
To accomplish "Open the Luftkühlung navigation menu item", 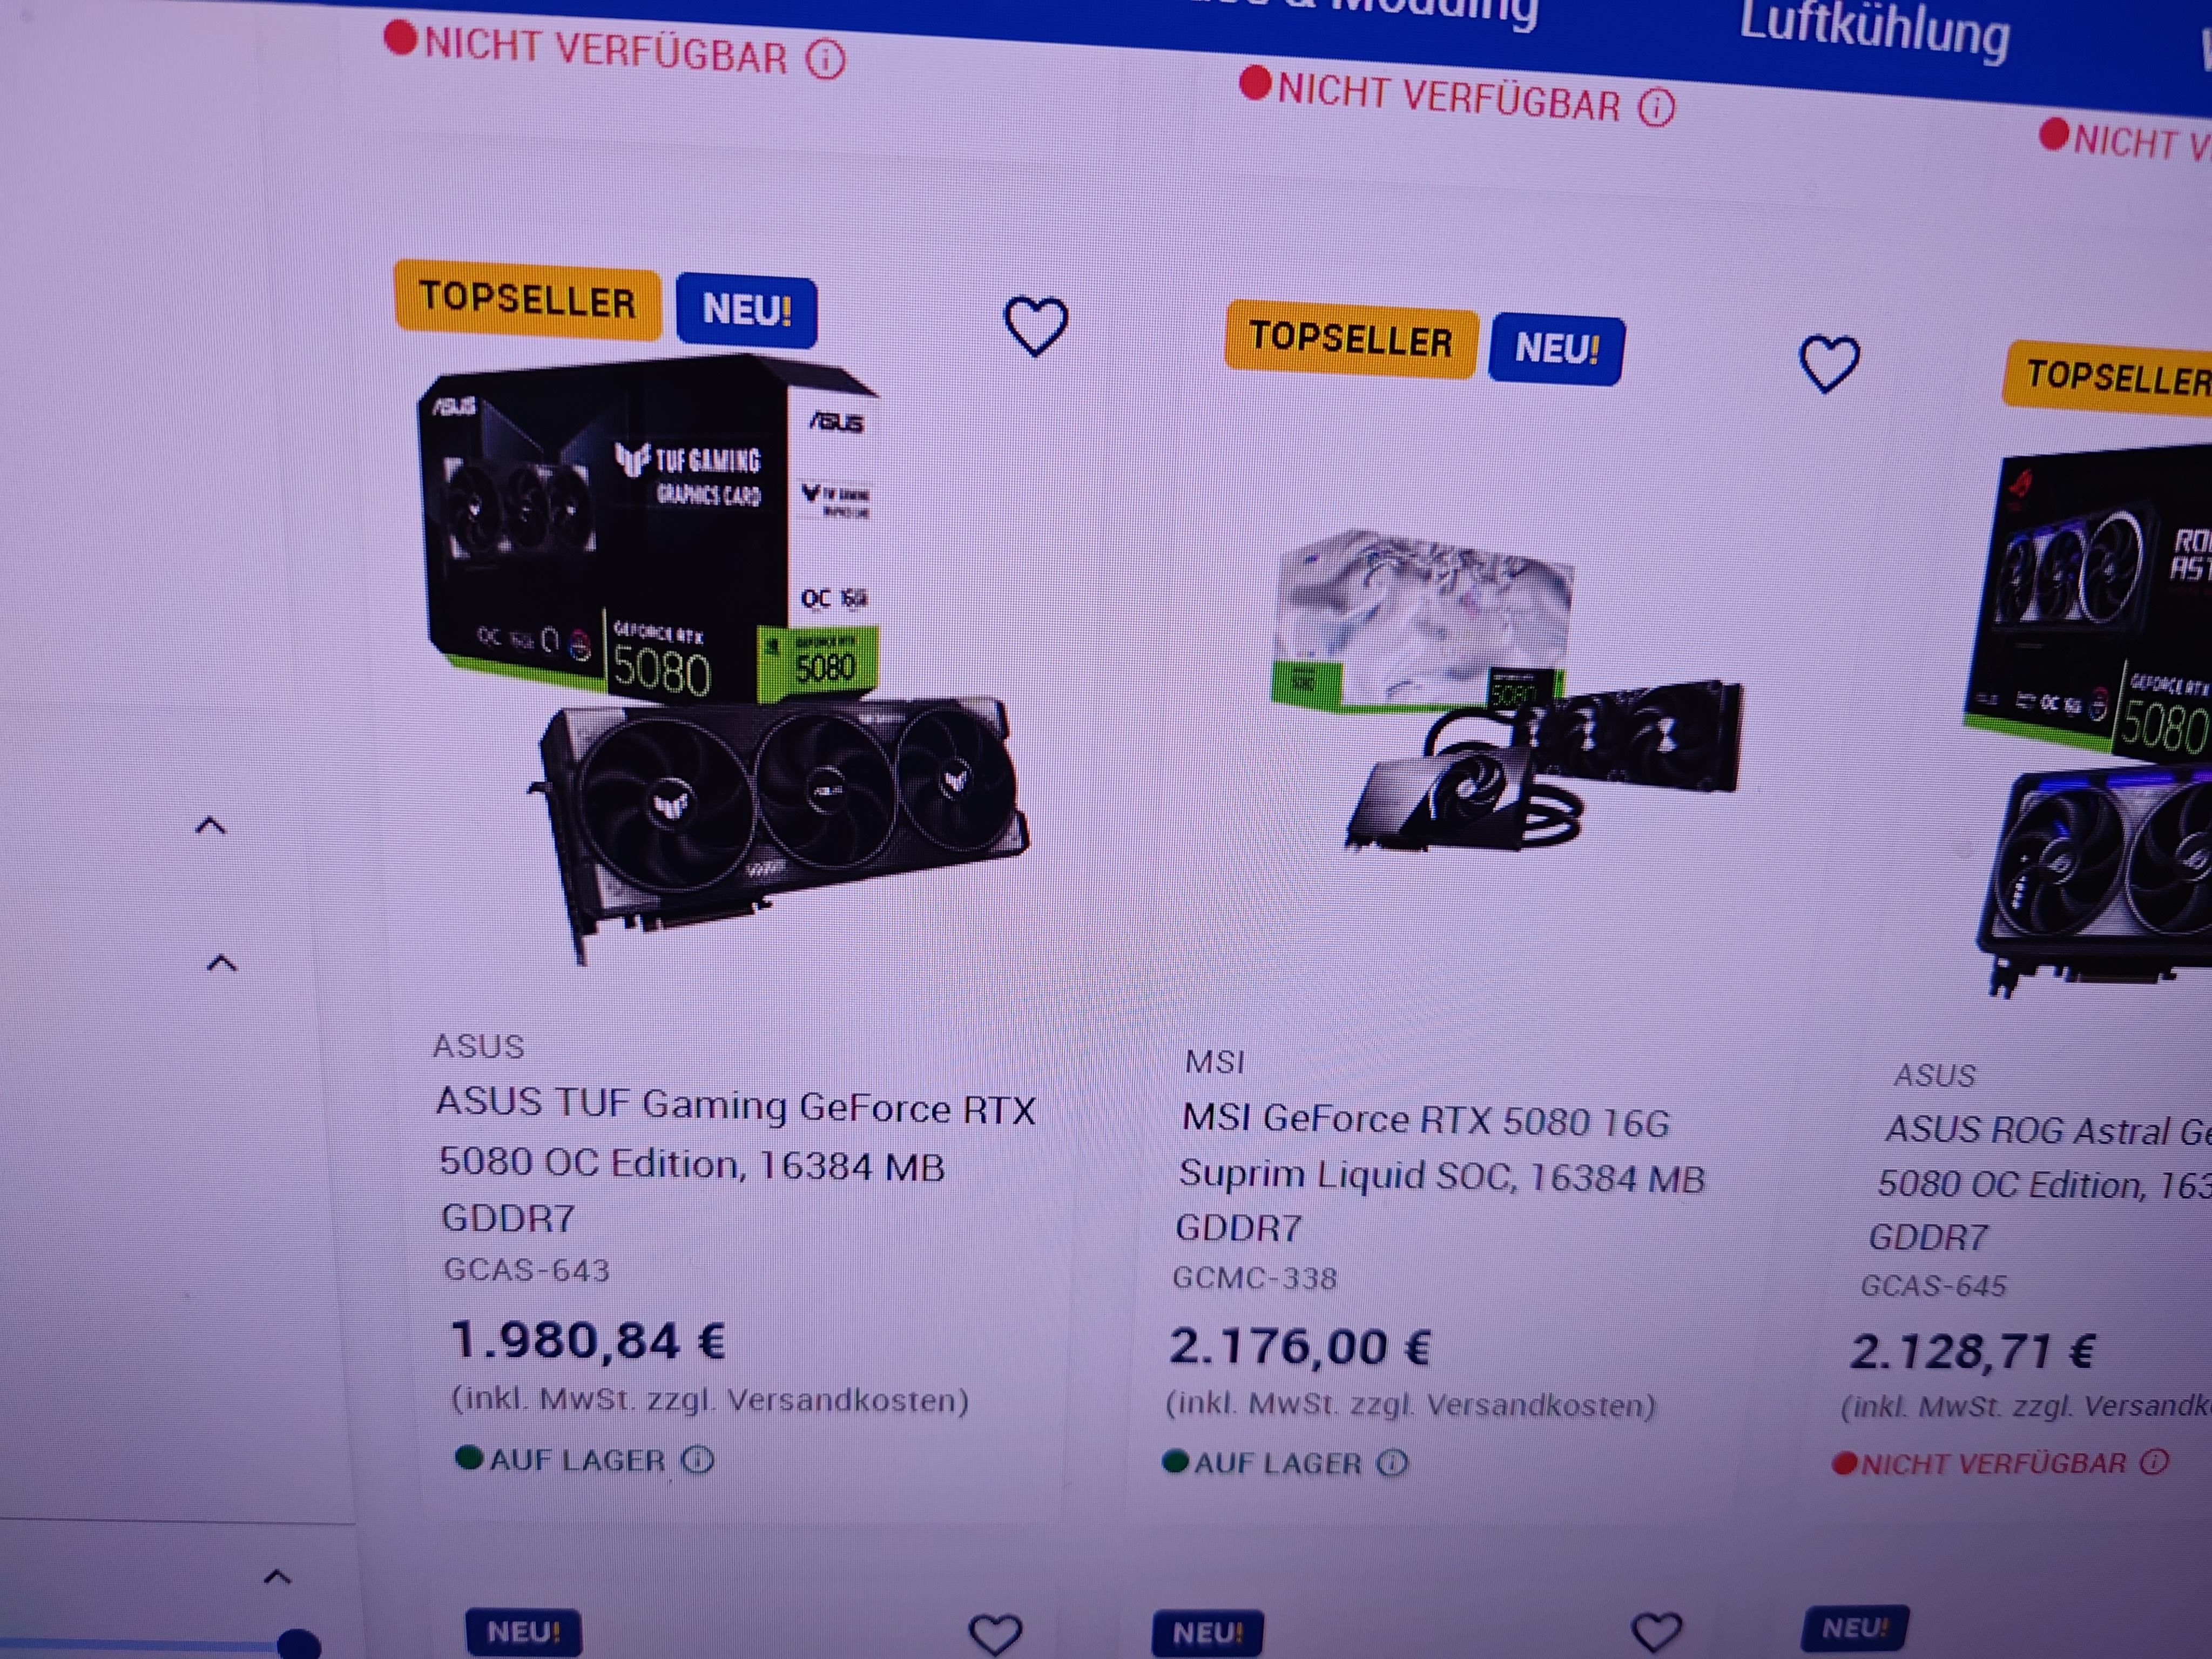I will point(1874,30).
